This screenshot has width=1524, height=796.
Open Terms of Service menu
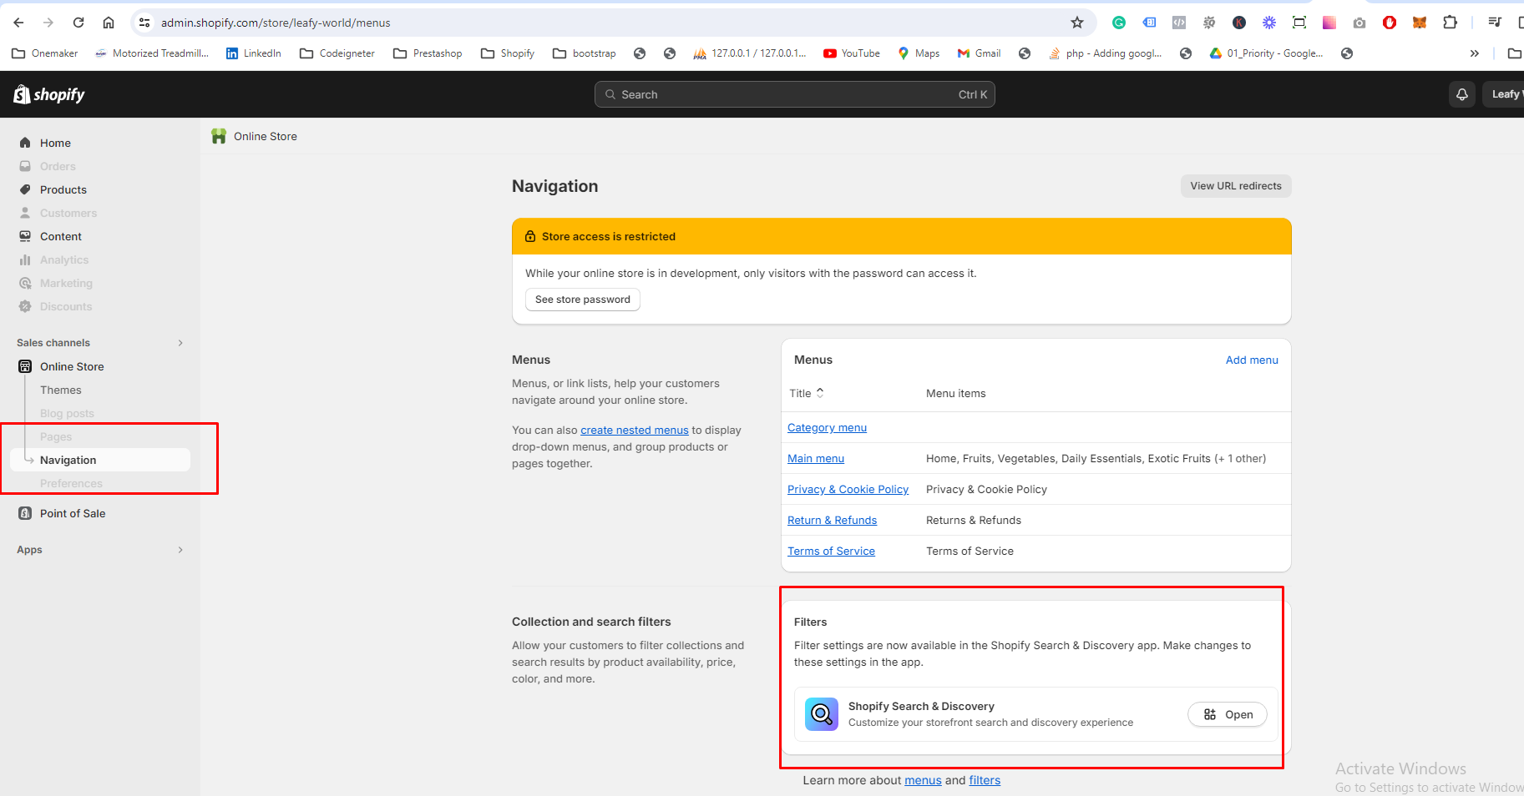tap(831, 552)
